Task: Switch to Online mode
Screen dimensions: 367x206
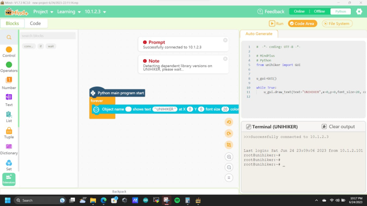Action: [299, 11]
